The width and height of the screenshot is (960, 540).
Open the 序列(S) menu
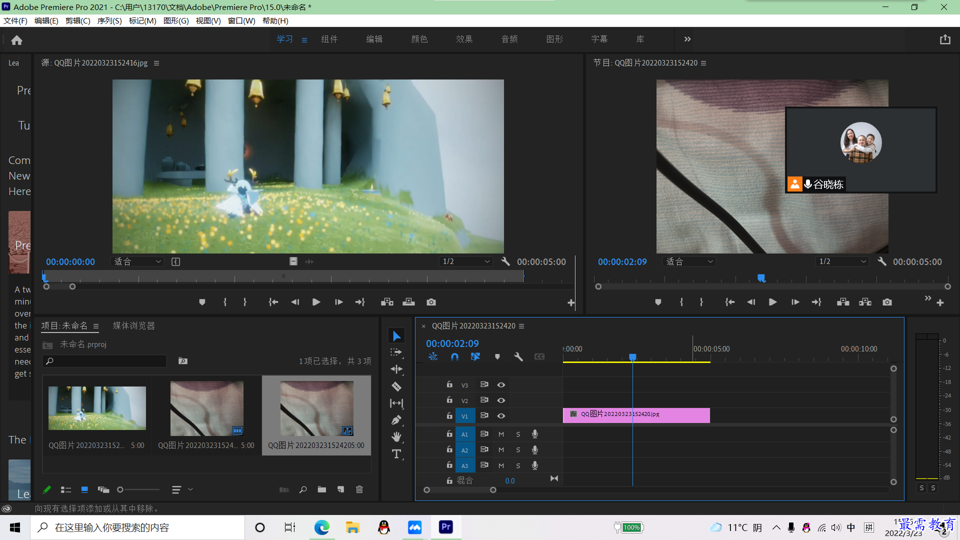point(109,20)
